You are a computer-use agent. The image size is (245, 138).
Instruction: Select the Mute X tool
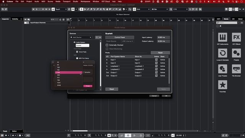point(101,9)
